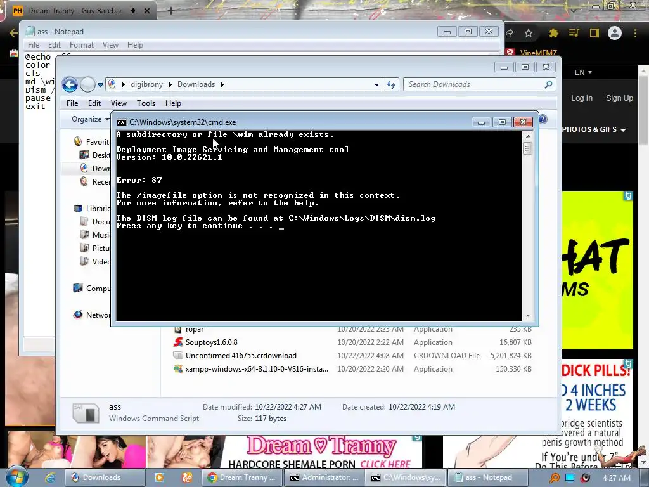Open Documents library in navigation pane
Viewport: 649px width, 487px height.
(96, 221)
